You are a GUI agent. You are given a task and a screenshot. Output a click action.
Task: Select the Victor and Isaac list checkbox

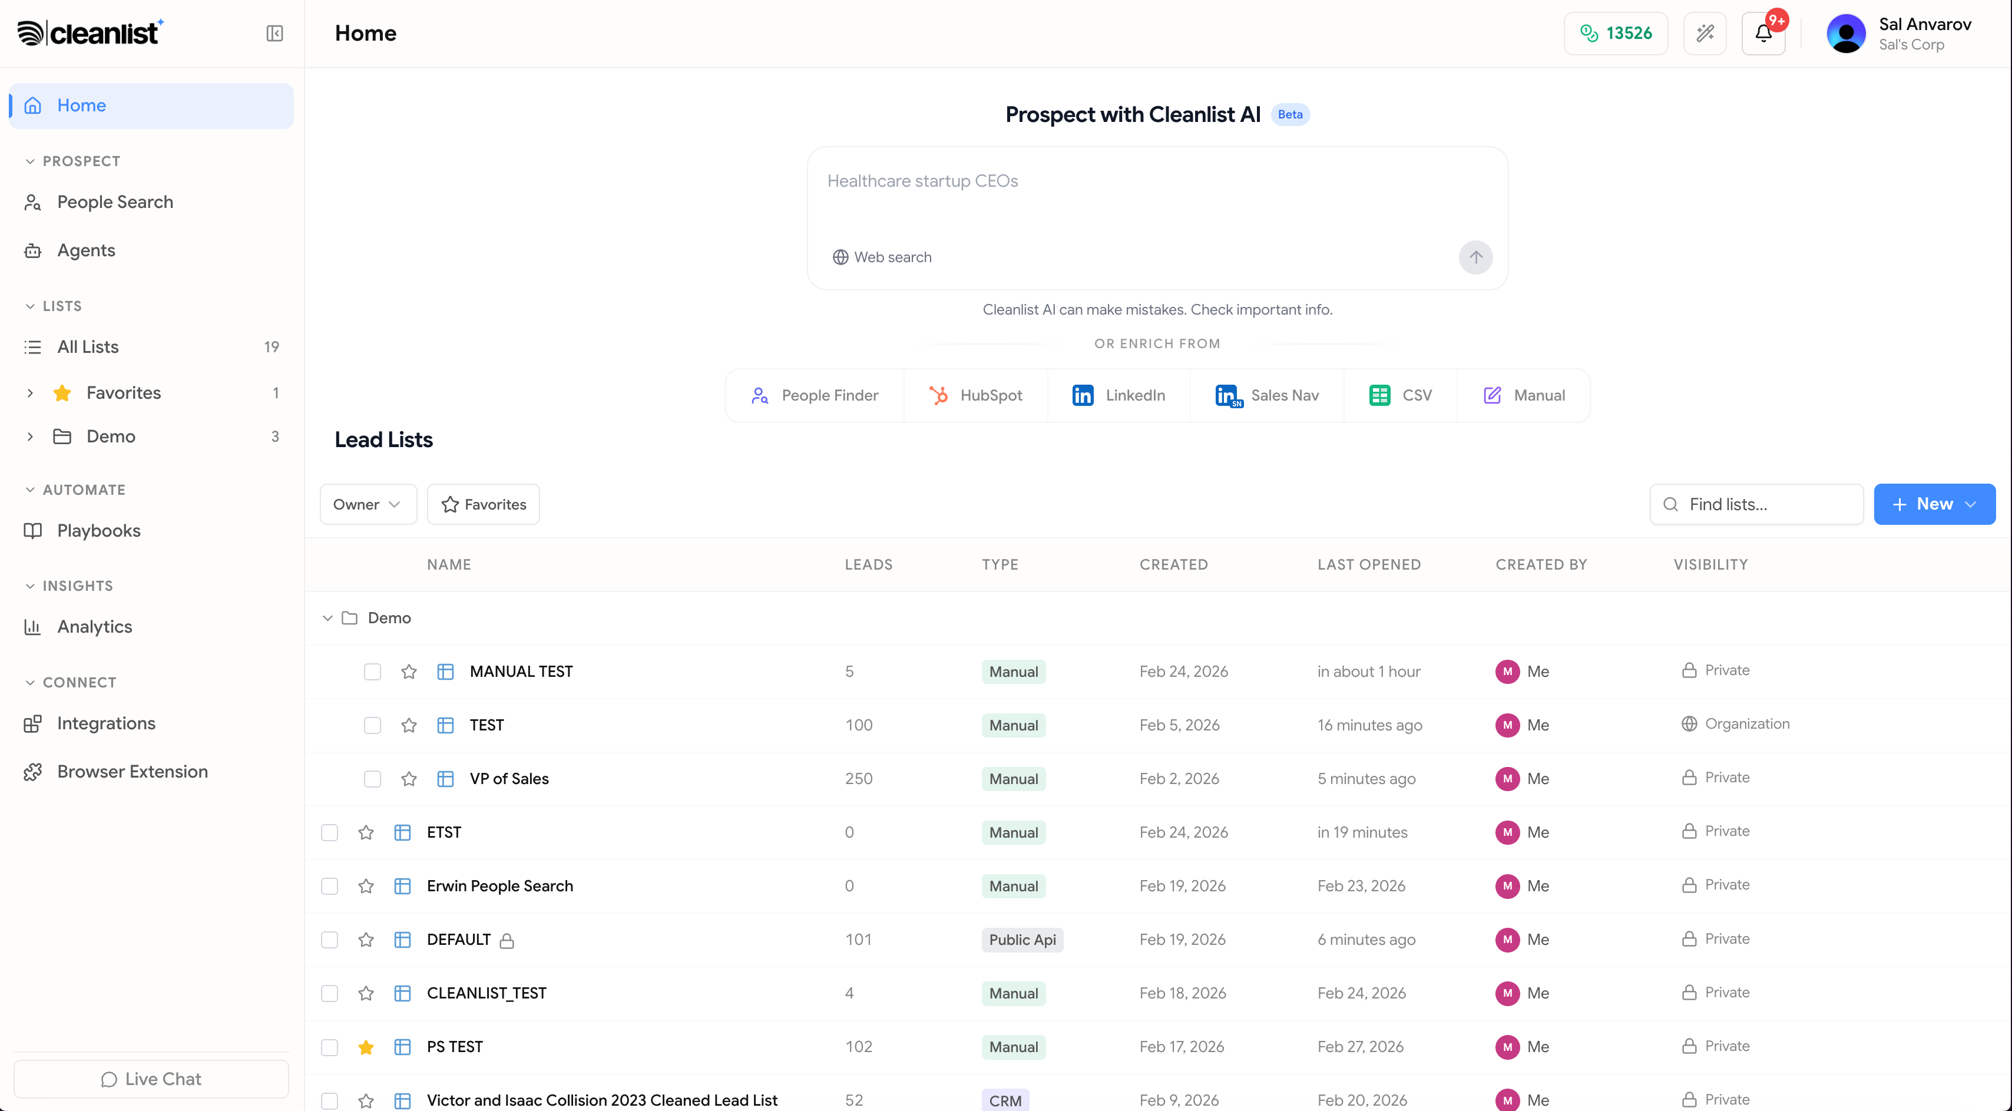(x=330, y=1101)
